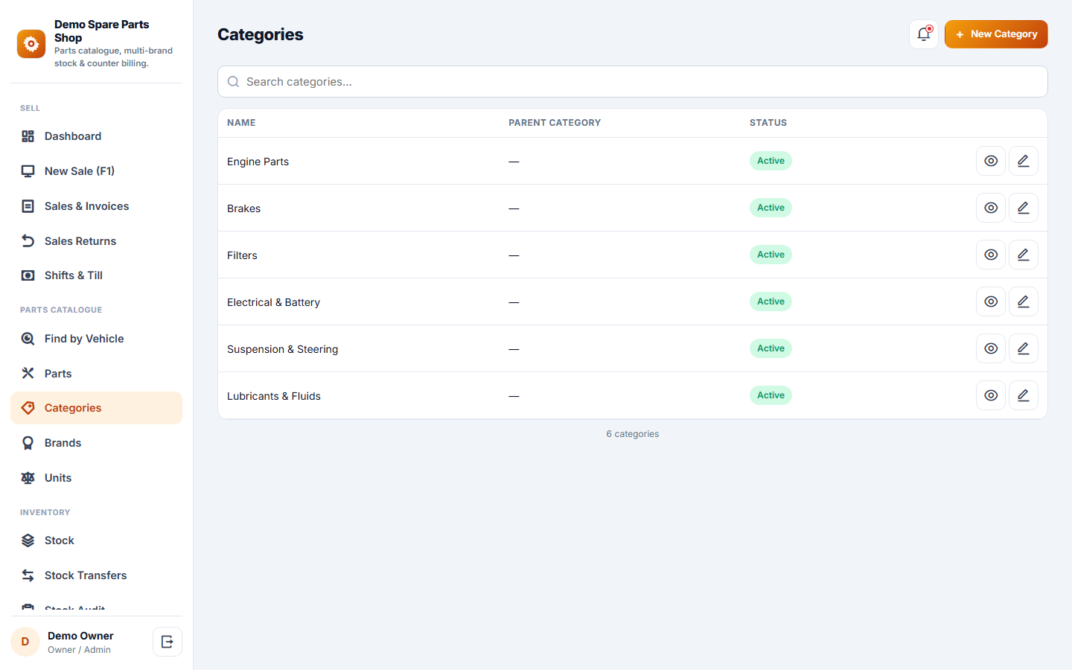The height and width of the screenshot is (670, 1072).
Task: Click the 6 categories count text
Action: click(x=633, y=434)
